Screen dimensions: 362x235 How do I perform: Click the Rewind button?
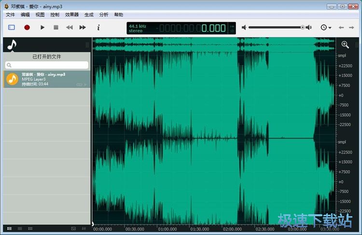(70, 27)
